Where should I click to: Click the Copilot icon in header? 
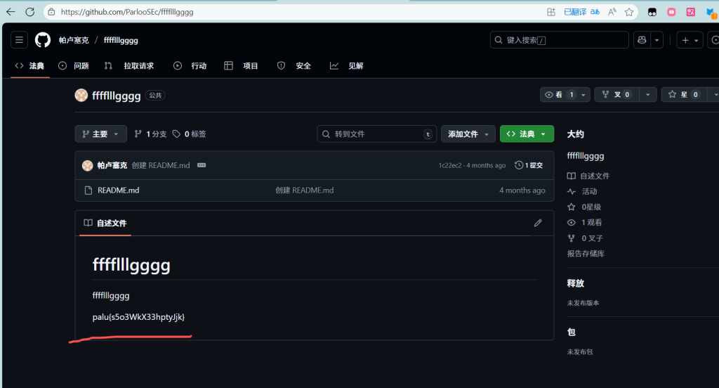click(x=641, y=40)
